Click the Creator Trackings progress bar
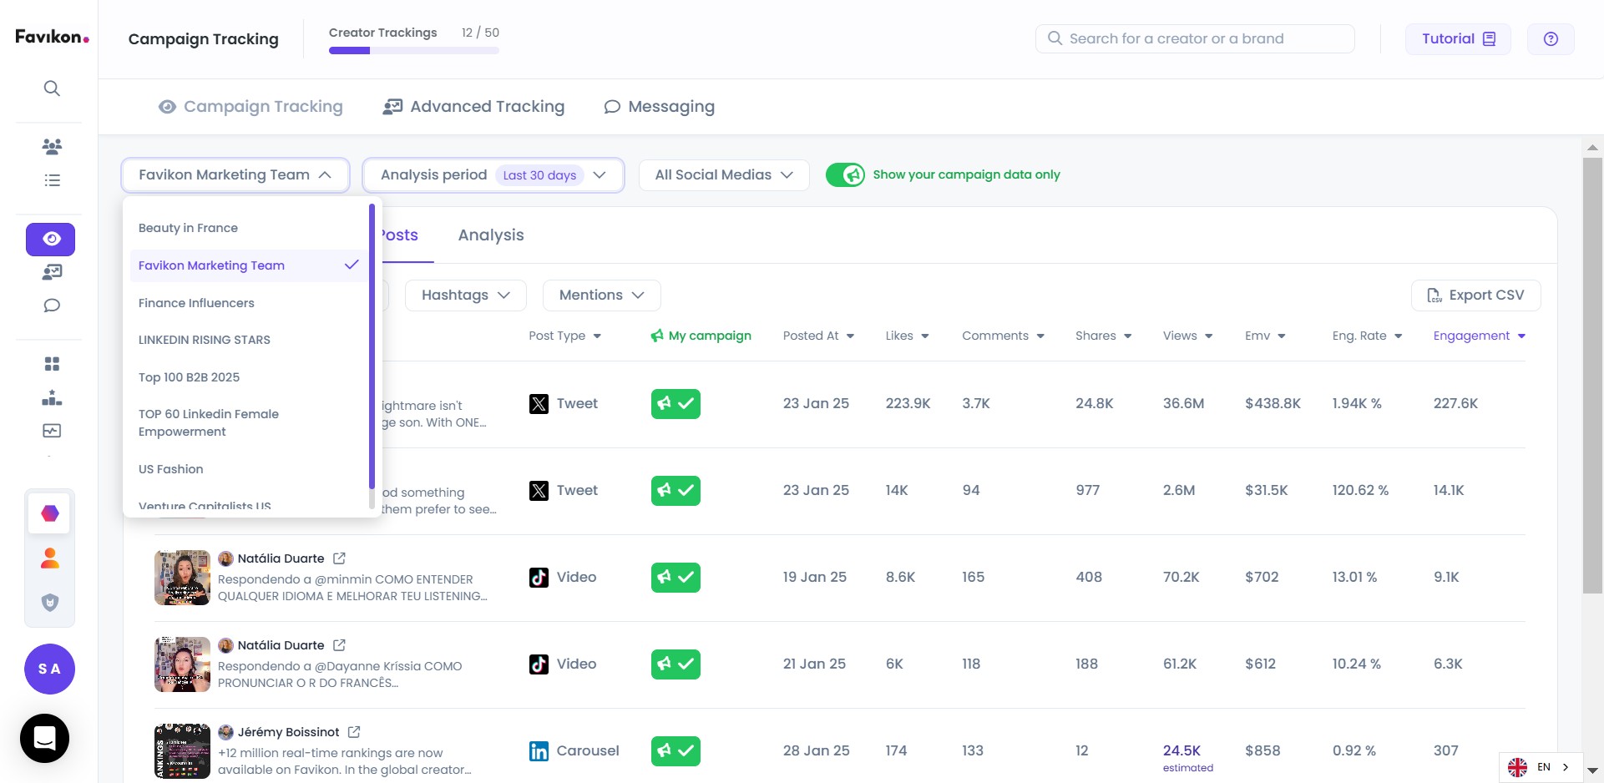 pyautogui.click(x=414, y=51)
